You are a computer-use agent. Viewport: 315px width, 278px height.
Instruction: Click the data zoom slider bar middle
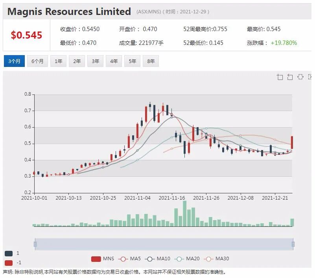pyautogui.click(x=164, y=244)
